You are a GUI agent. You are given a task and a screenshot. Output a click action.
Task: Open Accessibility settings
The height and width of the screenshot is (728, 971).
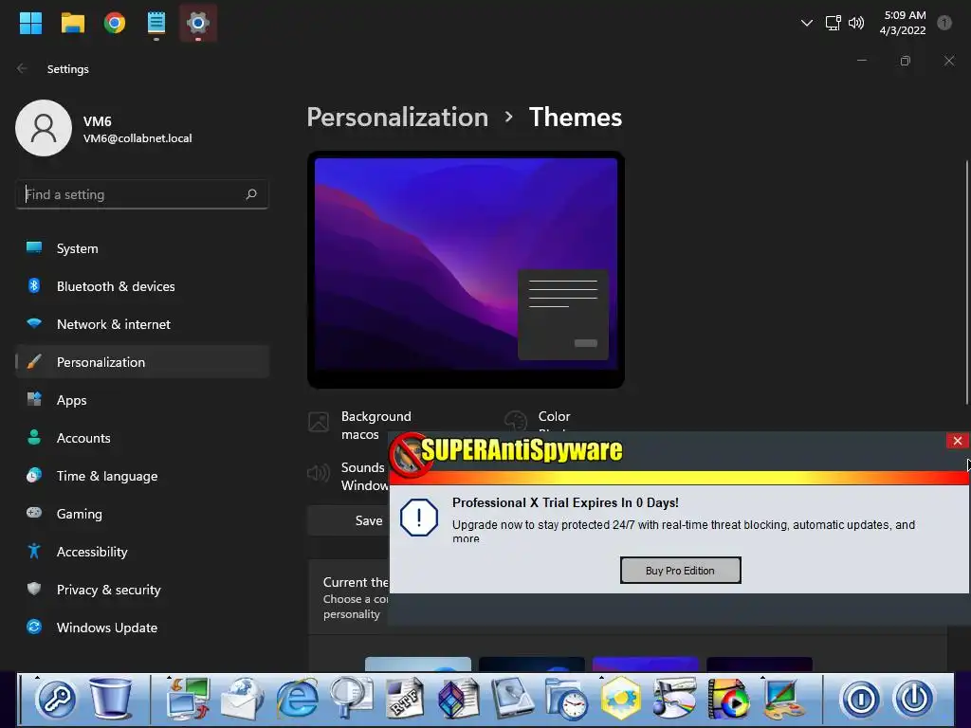click(x=142, y=552)
